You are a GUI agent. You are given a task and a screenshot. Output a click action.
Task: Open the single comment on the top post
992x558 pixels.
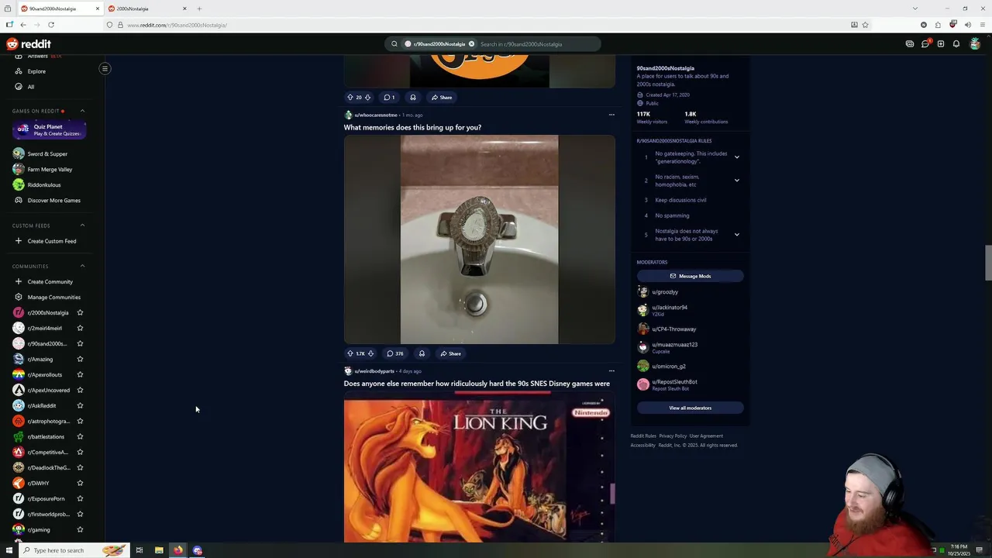point(390,98)
